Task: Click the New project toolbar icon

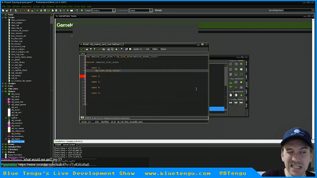Action: tap(3, 10)
